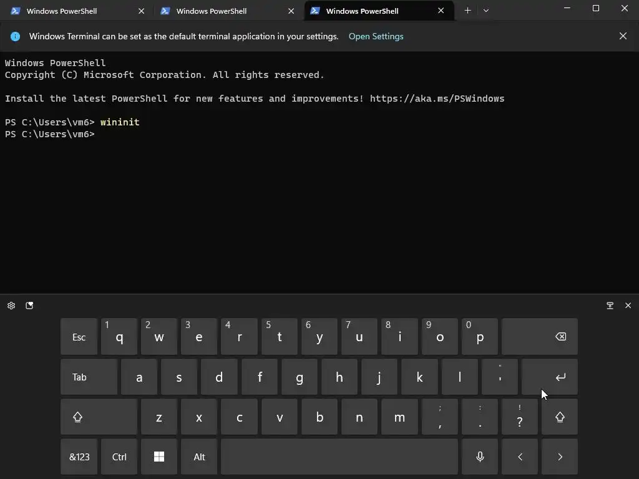Open touch keyboard settings gear

click(x=11, y=306)
